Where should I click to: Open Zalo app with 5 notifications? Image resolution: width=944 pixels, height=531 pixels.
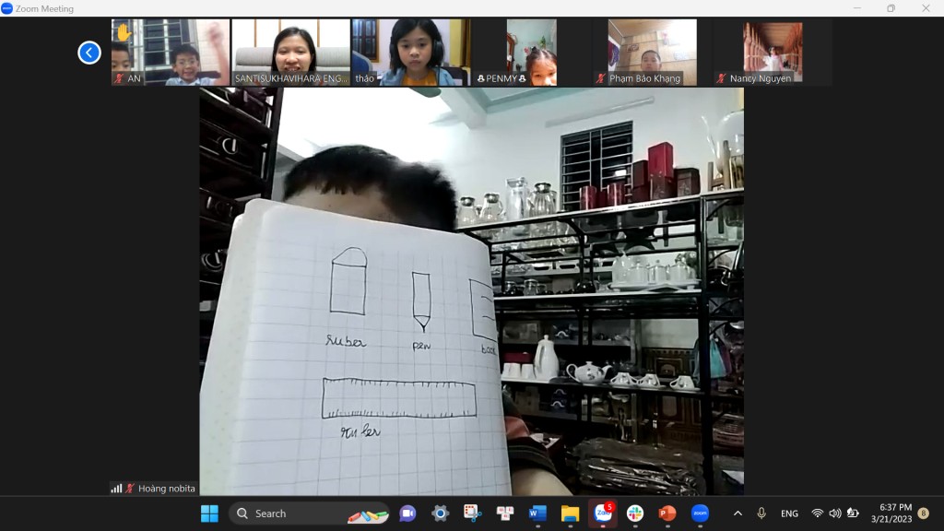click(603, 513)
